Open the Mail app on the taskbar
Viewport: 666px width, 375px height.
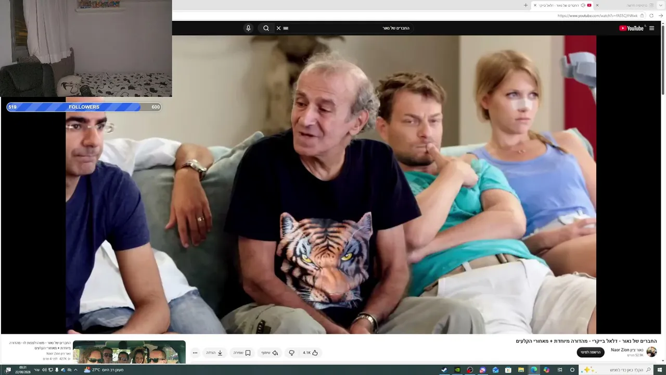pos(495,370)
